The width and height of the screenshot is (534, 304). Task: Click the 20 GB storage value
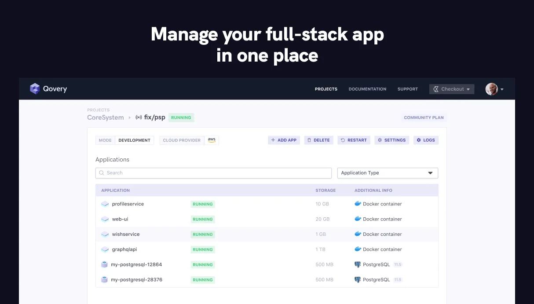coord(322,219)
